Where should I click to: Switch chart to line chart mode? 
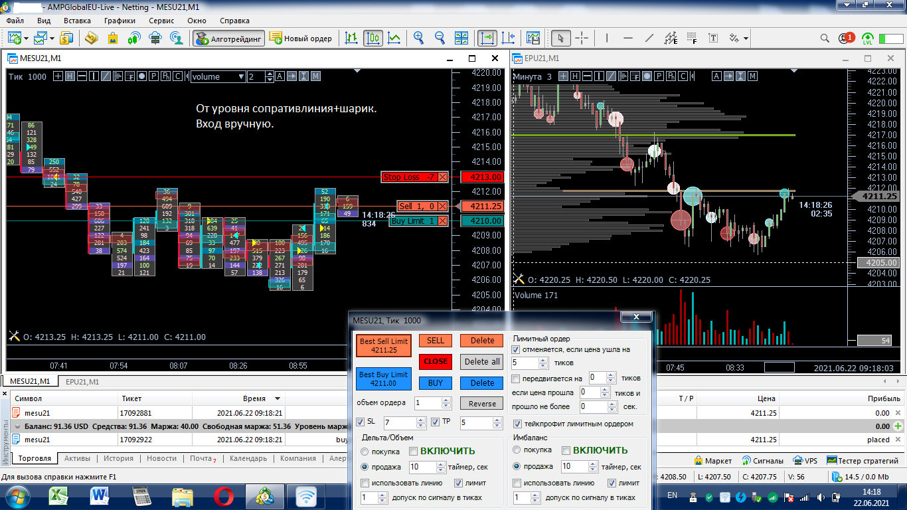(394, 39)
